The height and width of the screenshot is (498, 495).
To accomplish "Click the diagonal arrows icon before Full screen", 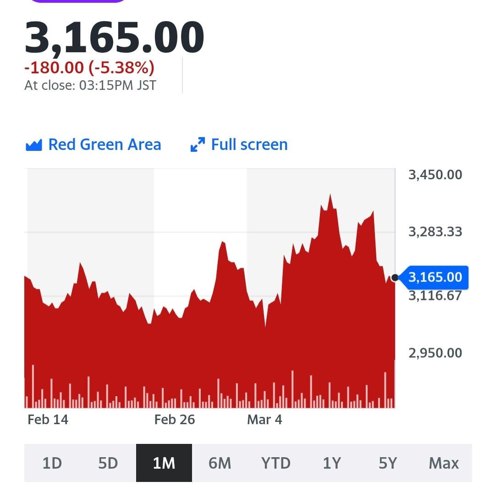I will [197, 144].
